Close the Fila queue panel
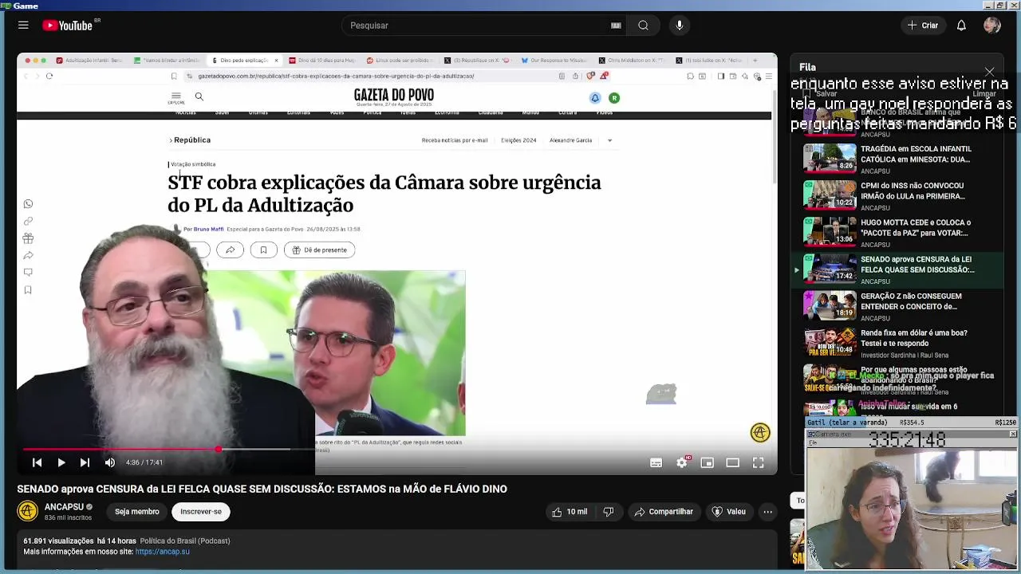 click(x=990, y=72)
